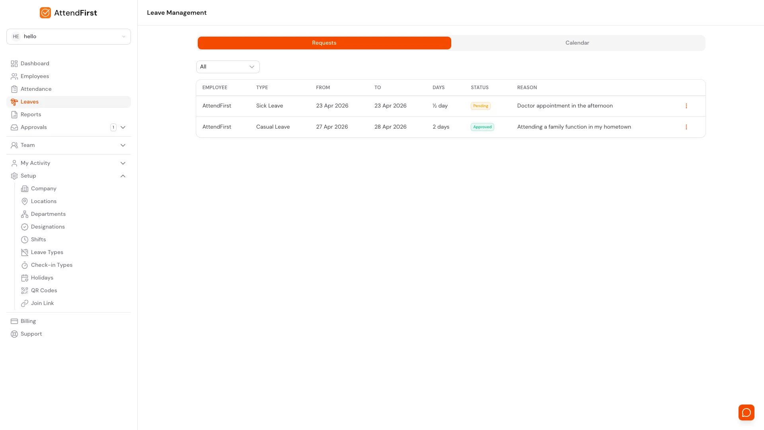Open the All status filter dropdown
Viewport: 764px width, 430px height.
pyautogui.click(x=228, y=67)
